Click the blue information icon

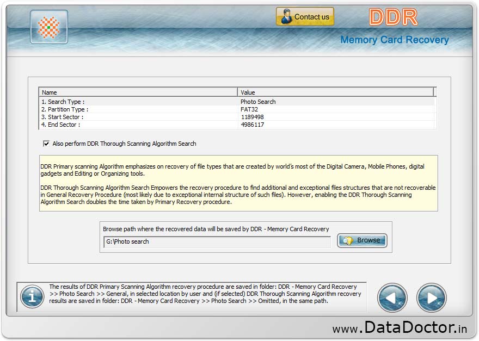(32, 296)
